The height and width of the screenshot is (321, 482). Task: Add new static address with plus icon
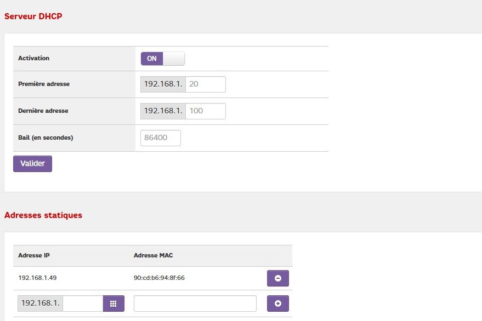pos(277,303)
